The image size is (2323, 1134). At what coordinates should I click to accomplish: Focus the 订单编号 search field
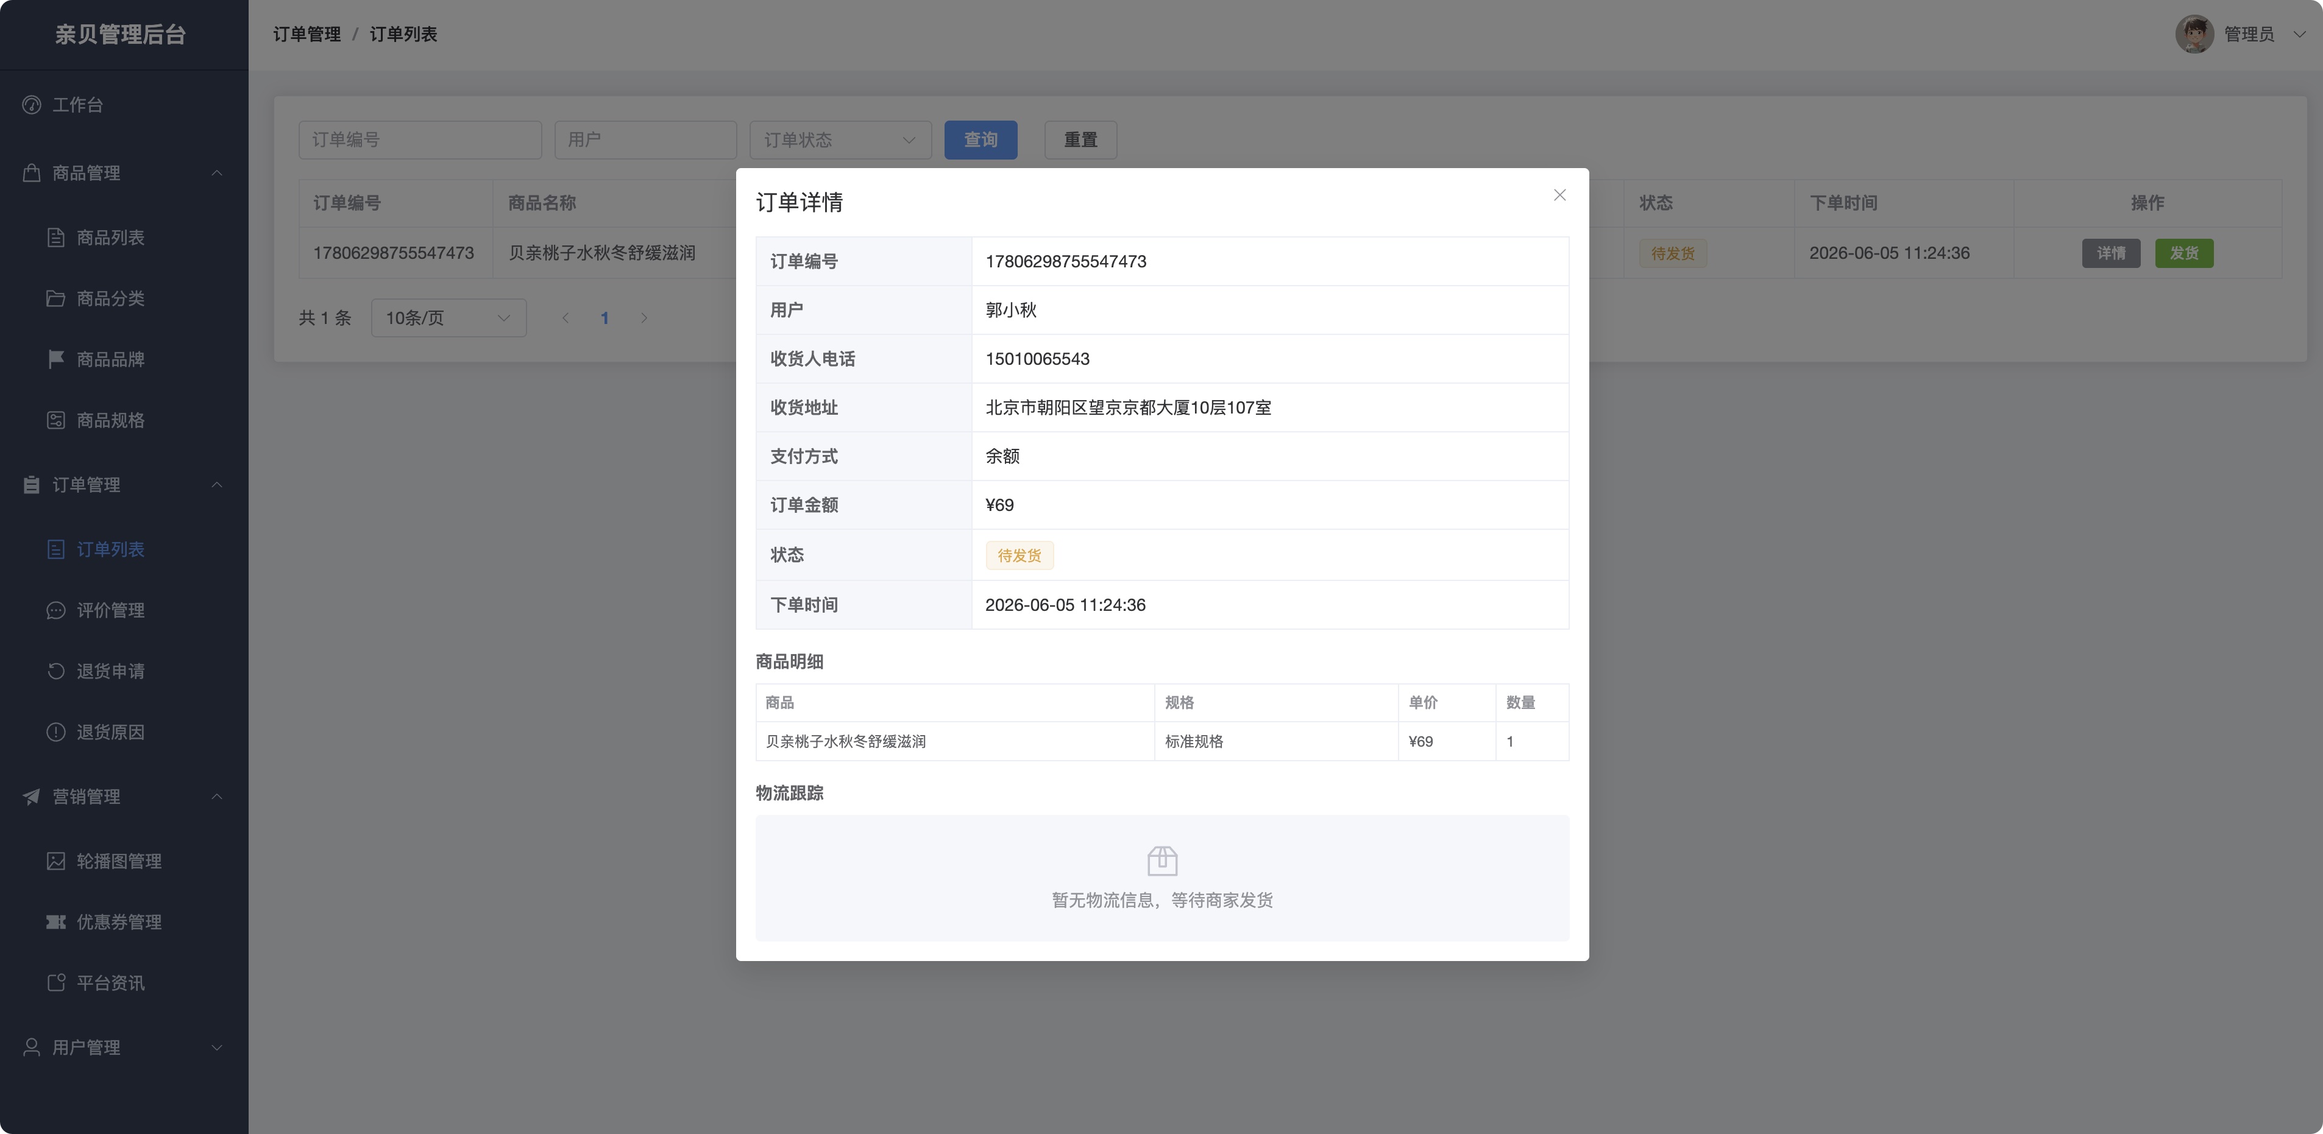point(420,139)
